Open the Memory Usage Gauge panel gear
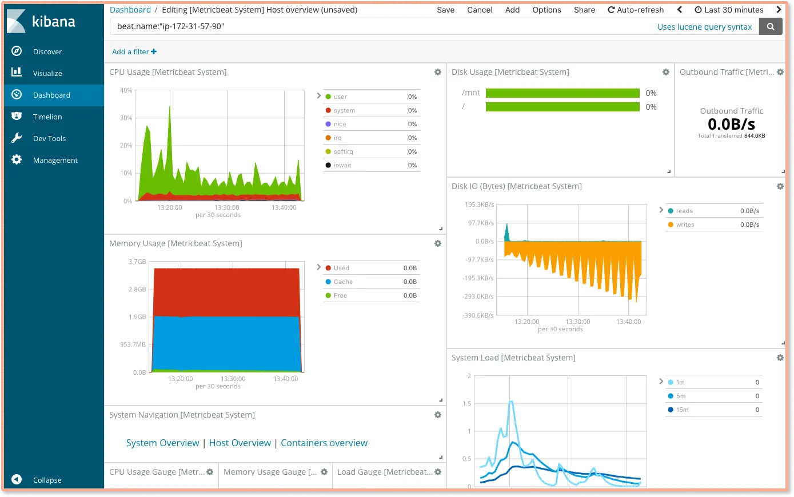This screenshot has height=497, width=794. click(324, 472)
